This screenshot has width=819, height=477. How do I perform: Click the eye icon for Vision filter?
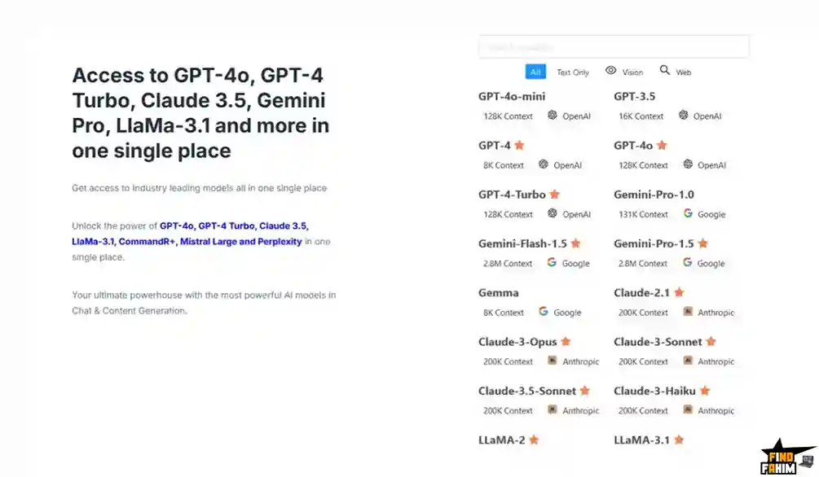pos(611,71)
